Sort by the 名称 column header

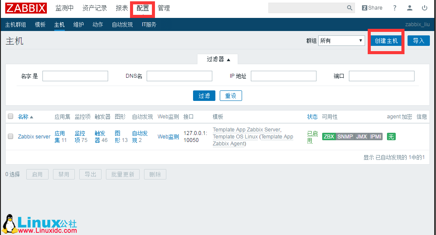[25, 117]
